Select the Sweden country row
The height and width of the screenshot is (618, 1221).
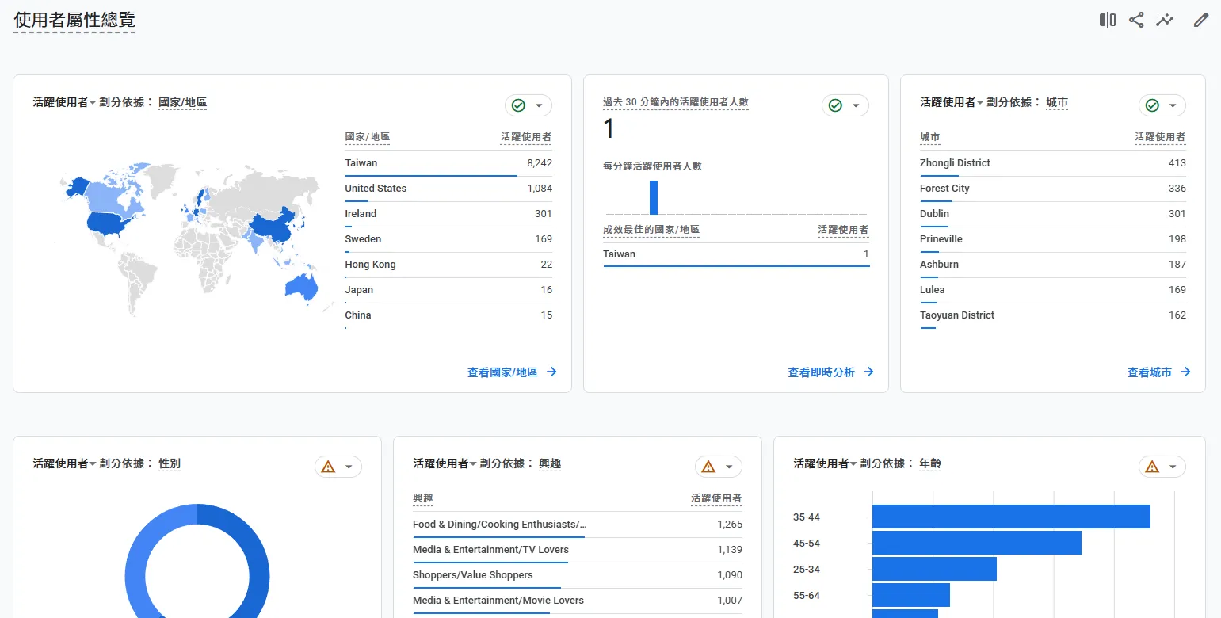[448, 239]
